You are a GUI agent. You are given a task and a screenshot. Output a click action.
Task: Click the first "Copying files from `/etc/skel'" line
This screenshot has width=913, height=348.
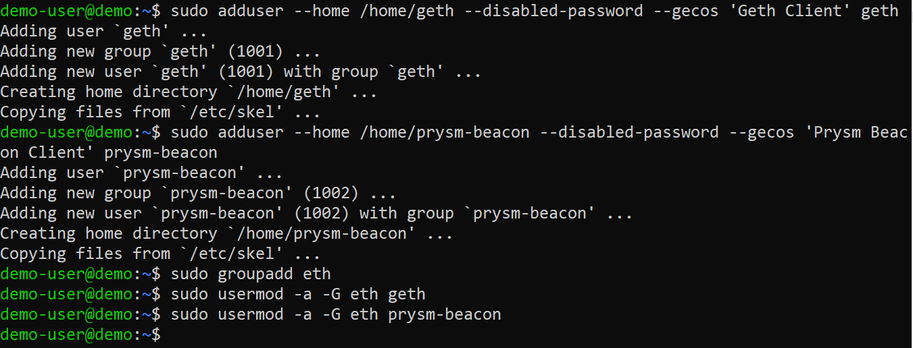click(160, 112)
